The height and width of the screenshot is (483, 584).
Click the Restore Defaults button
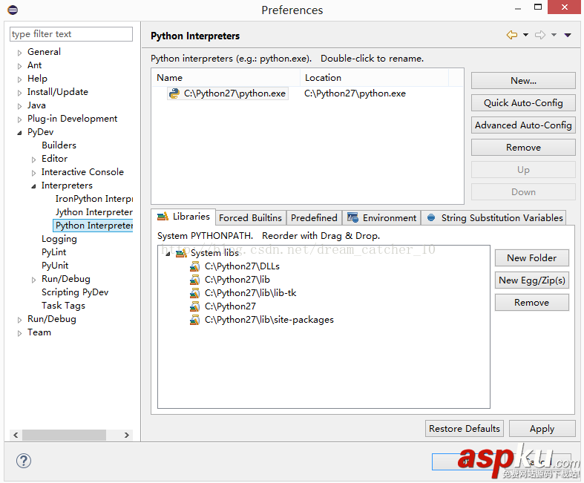pyautogui.click(x=465, y=429)
